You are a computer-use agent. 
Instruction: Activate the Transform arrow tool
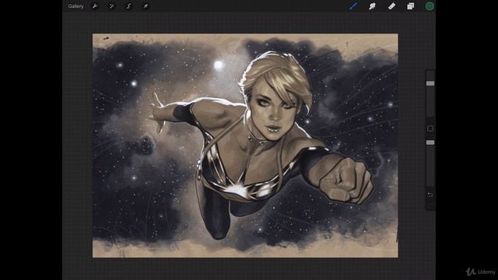point(146,6)
